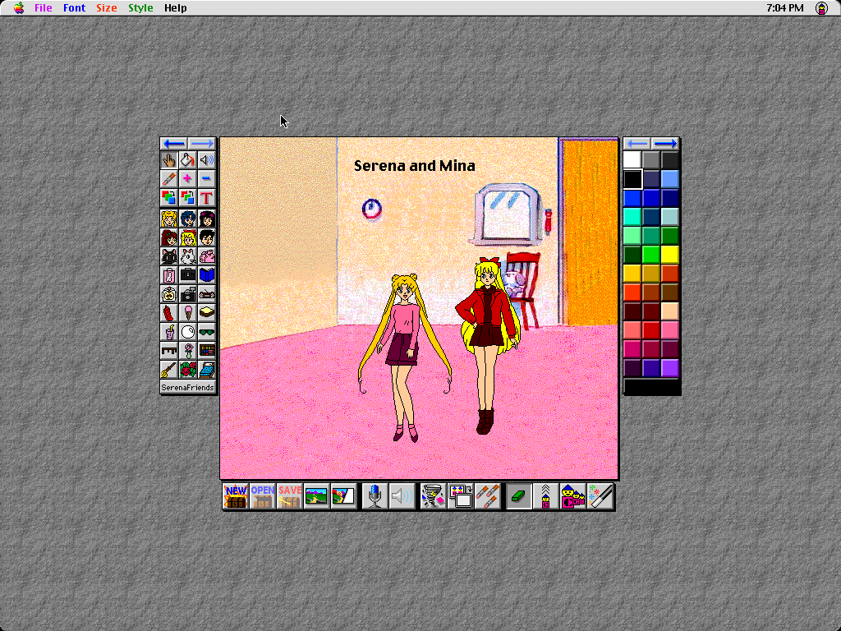Go to next stamp set with right arrow
The height and width of the screenshot is (631, 841).
coord(202,143)
